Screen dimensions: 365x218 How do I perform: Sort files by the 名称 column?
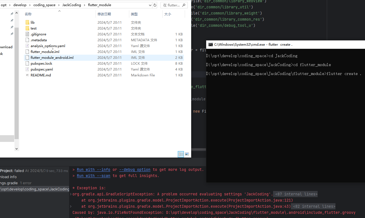[28, 14]
